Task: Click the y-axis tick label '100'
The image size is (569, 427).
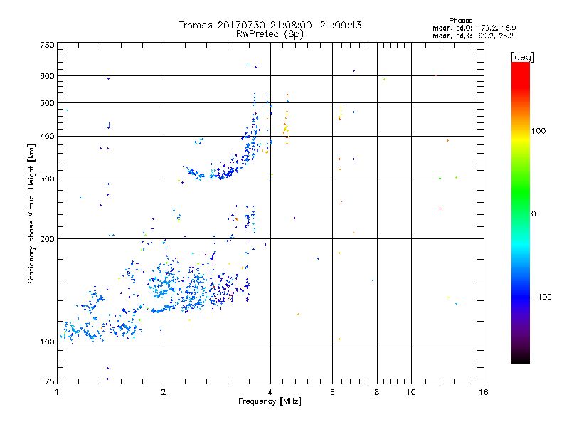Action: [x=47, y=342]
